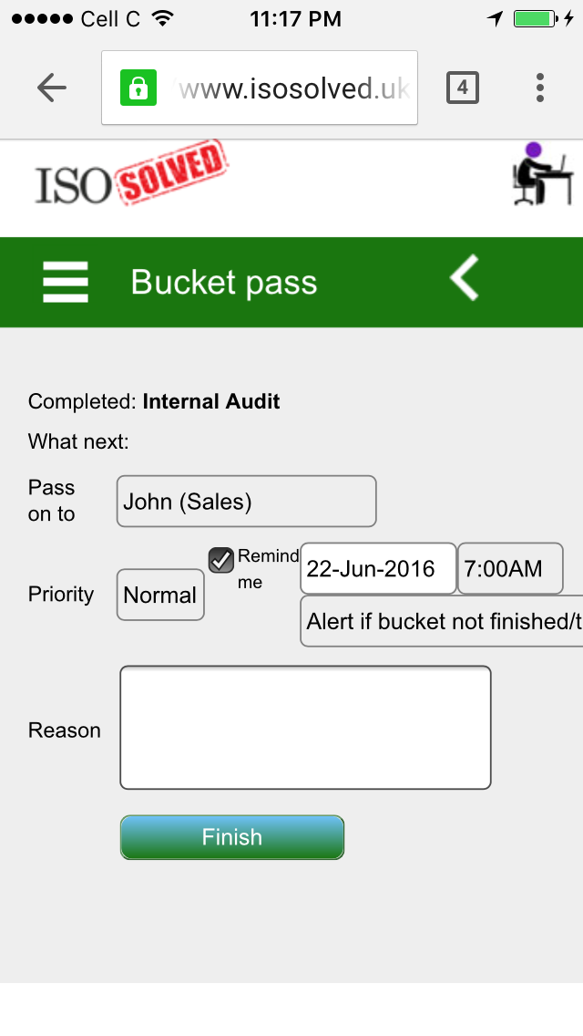Viewport: 583px width, 1036px height.
Task: Tap the white back chevron in green bar
Action: click(x=465, y=278)
